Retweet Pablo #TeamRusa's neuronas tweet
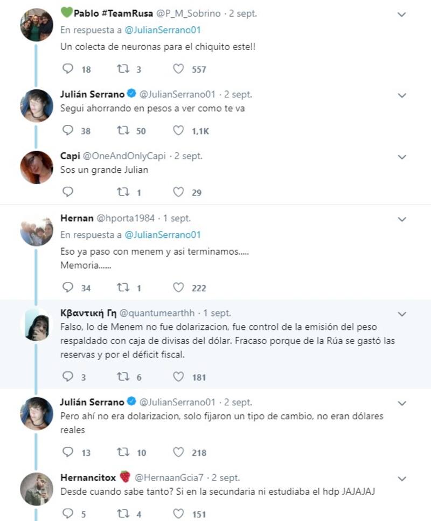 (123, 69)
